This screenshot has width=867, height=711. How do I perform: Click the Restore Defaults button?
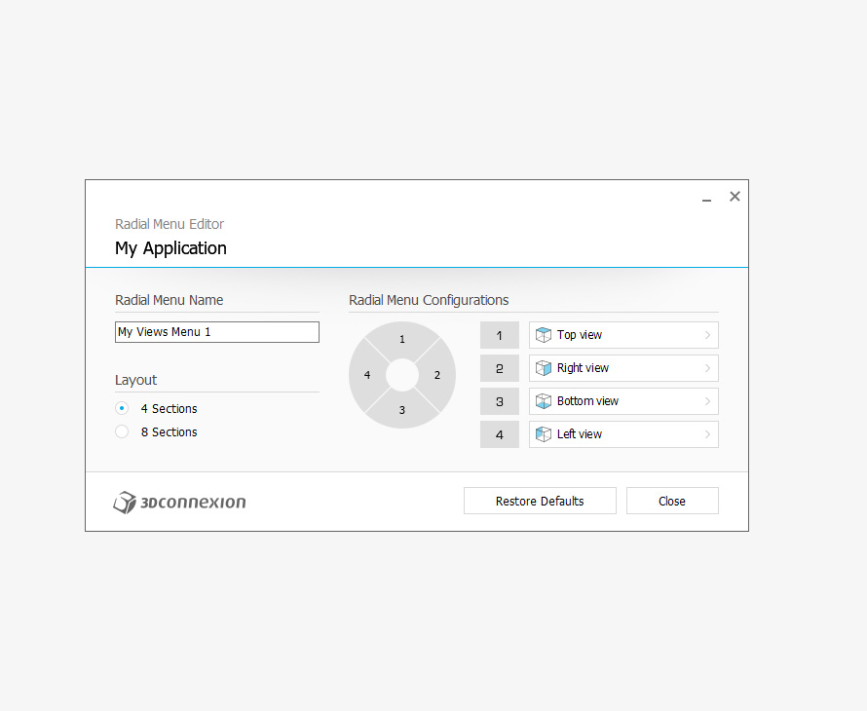pyautogui.click(x=540, y=502)
